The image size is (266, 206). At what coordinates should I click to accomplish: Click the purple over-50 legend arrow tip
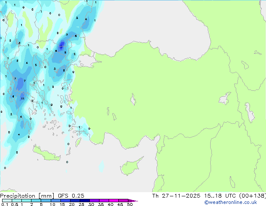pos(133,201)
